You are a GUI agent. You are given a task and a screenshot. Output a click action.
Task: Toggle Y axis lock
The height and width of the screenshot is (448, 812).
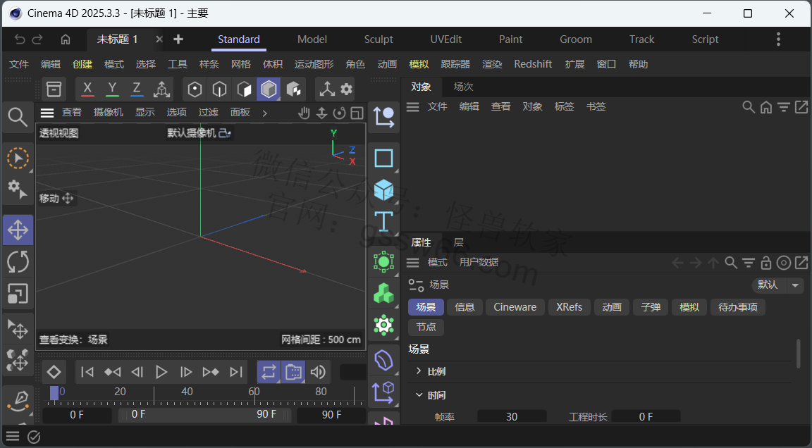(x=112, y=89)
